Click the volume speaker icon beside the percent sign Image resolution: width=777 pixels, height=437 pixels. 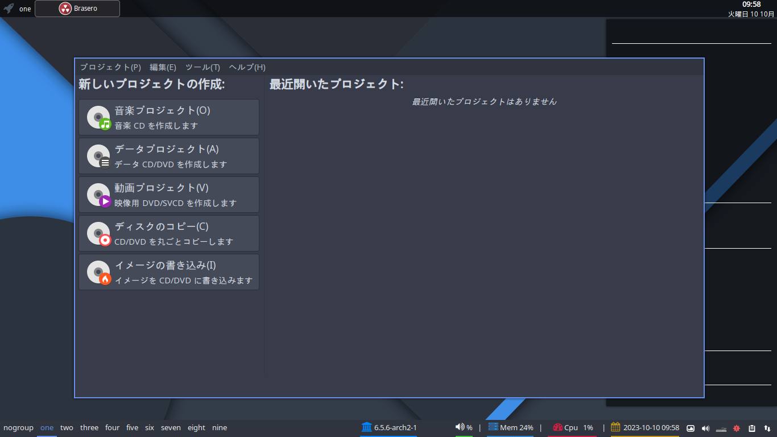click(460, 427)
